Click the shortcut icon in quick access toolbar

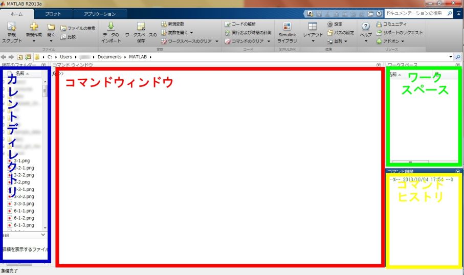pos(310,14)
